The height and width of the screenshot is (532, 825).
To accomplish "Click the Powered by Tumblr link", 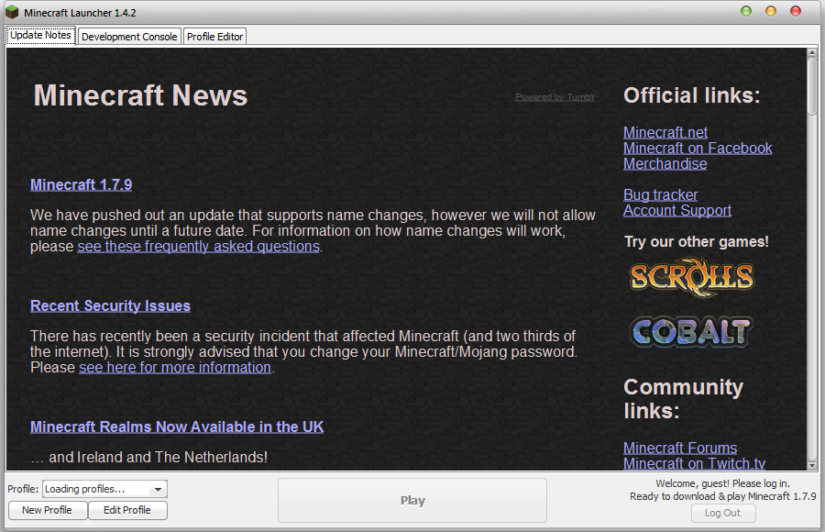I will click(555, 97).
